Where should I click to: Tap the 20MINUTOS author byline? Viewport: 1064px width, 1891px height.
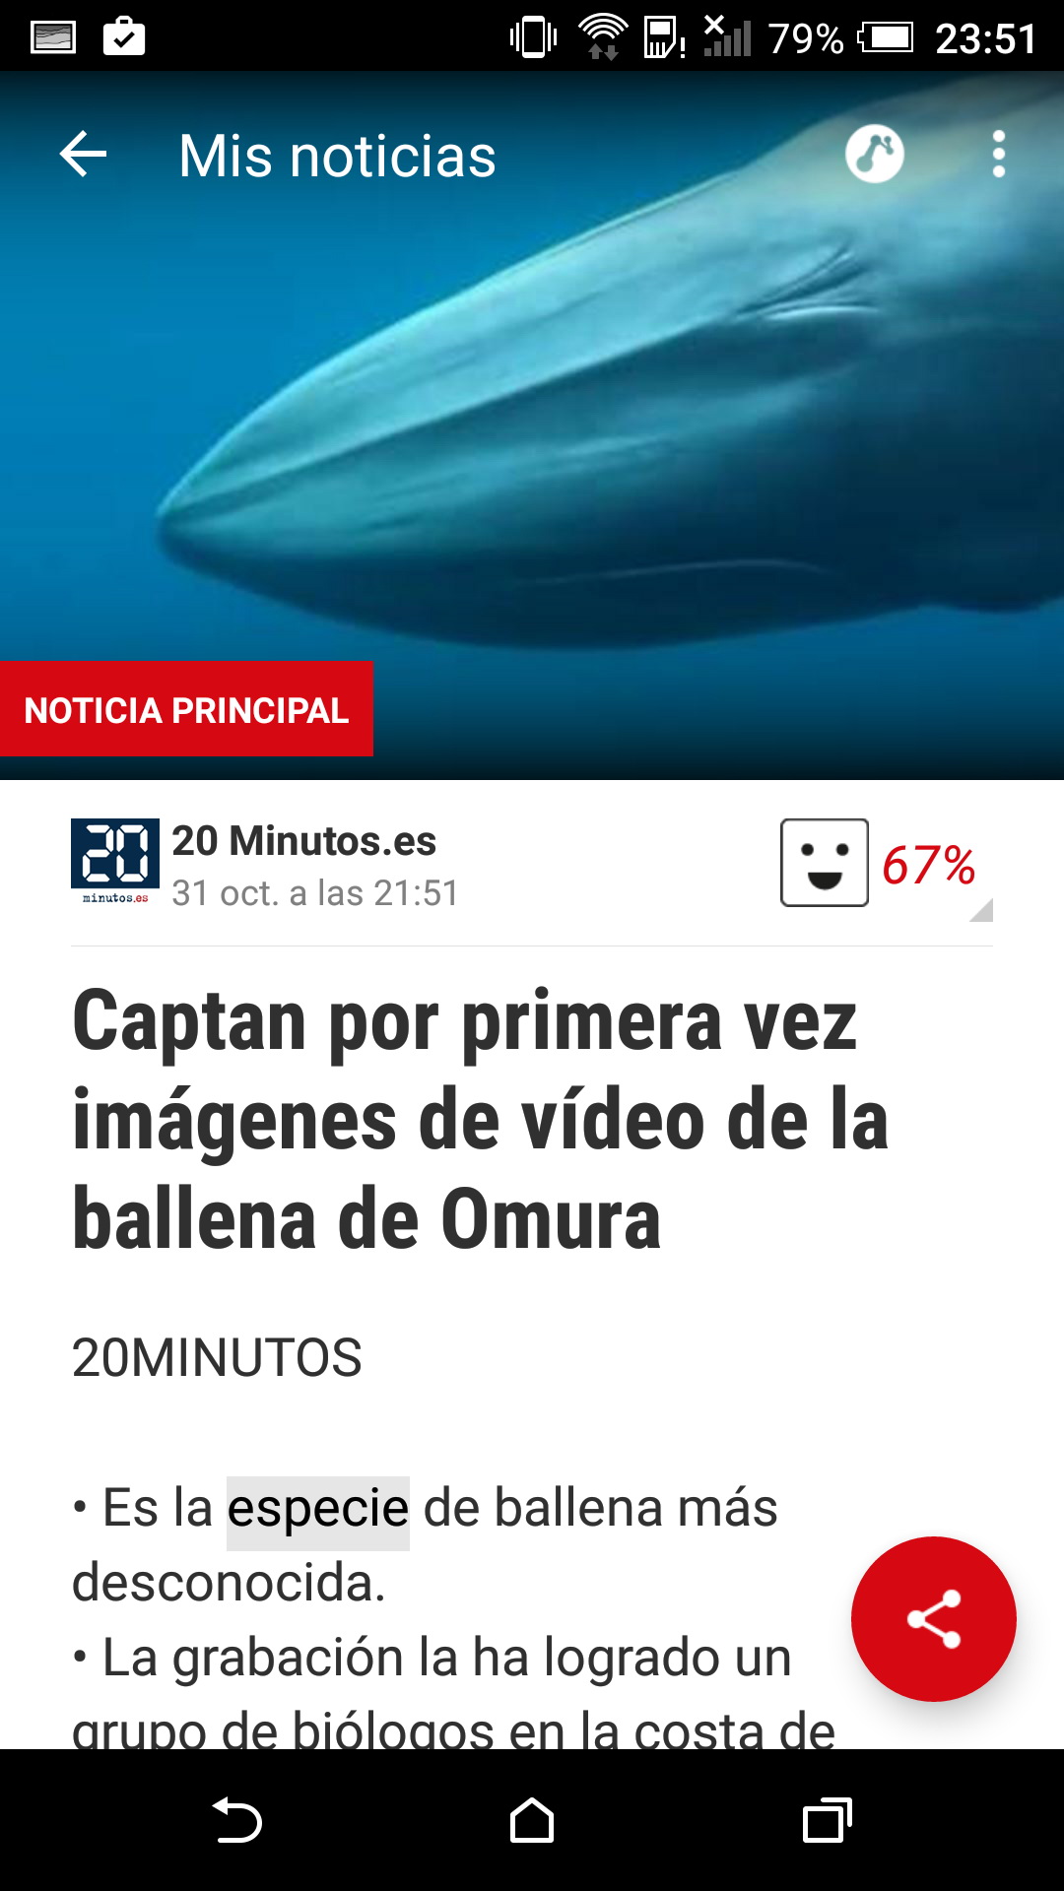point(217,1358)
